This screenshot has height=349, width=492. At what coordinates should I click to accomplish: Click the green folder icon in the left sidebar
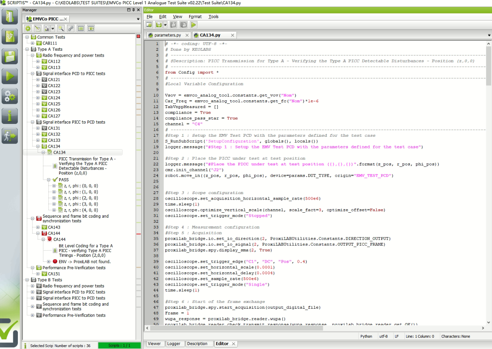pyautogui.click(x=10, y=16)
